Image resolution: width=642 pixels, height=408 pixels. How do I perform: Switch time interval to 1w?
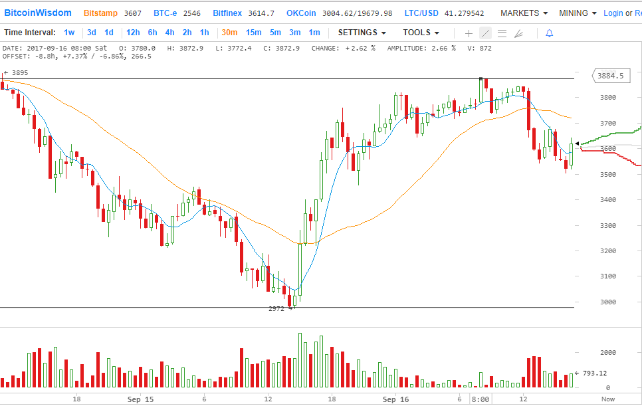pyautogui.click(x=69, y=33)
